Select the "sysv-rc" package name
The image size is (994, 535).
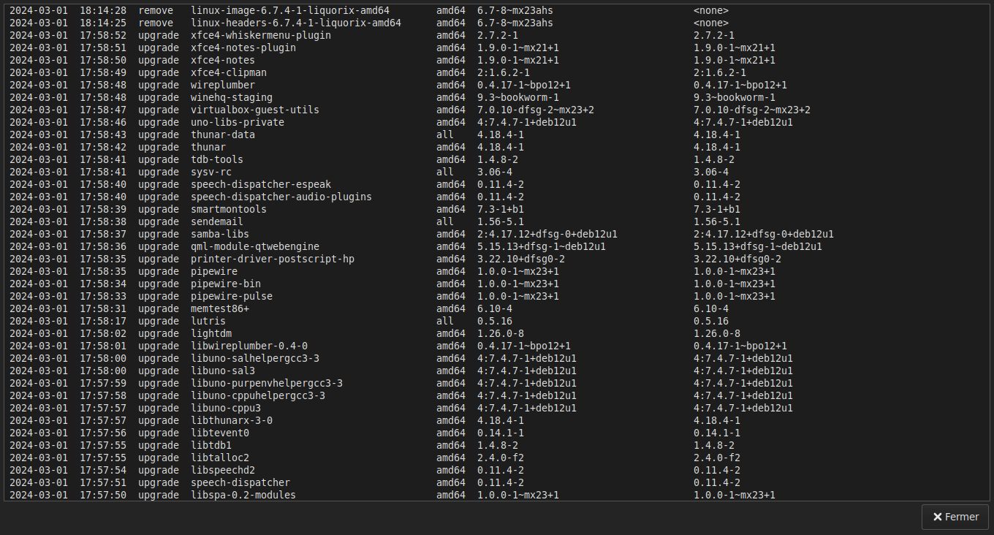(x=211, y=172)
